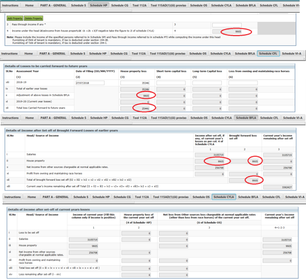Click horizontal scrollbar under Schedule CYLA tab bar
Viewport: 306px width, 279px height.
[69, 202]
